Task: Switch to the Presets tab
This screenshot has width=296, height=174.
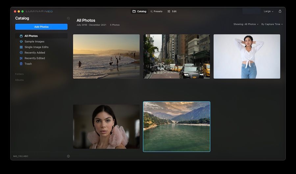Action: (156, 11)
